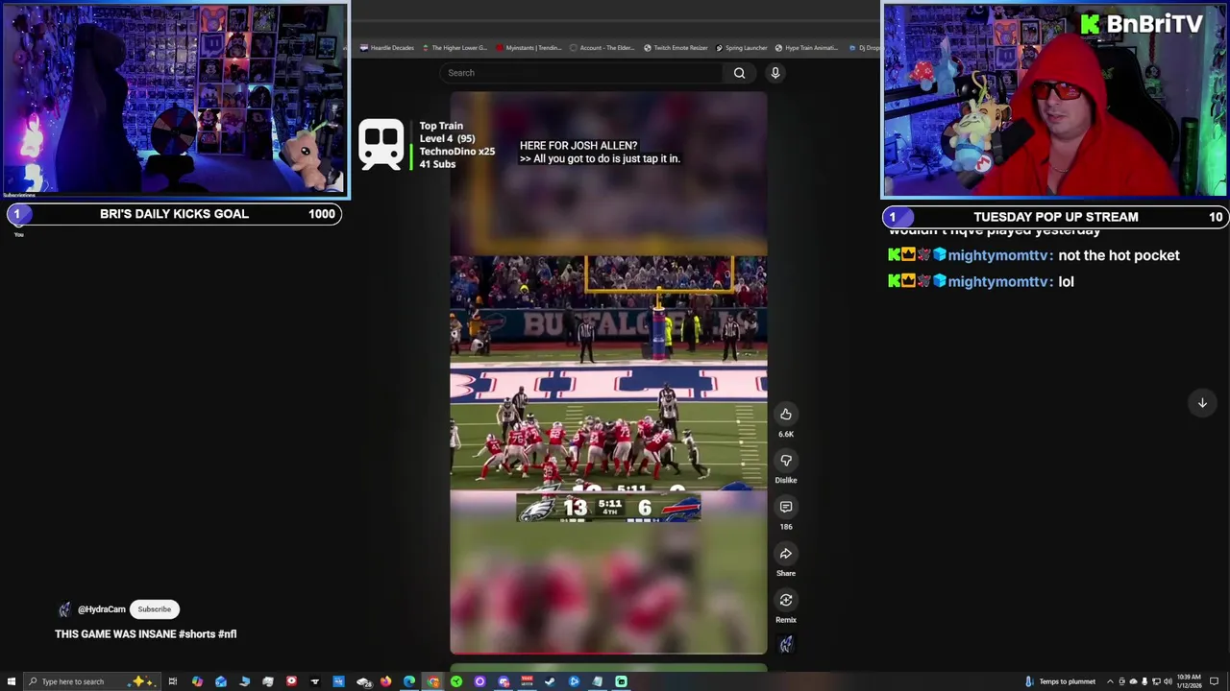Click the THIS GAME WAS INSANE #shorts #nfl title
This screenshot has height=691, width=1230.
click(x=146, y=634)
